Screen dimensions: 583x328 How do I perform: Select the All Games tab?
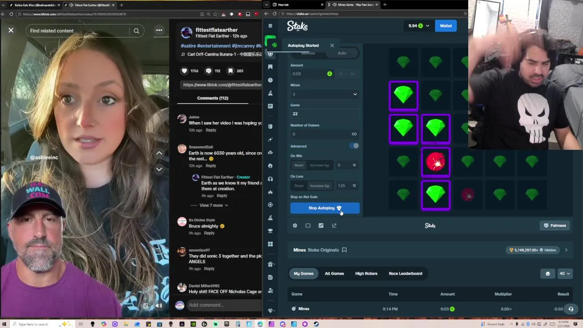334,274
